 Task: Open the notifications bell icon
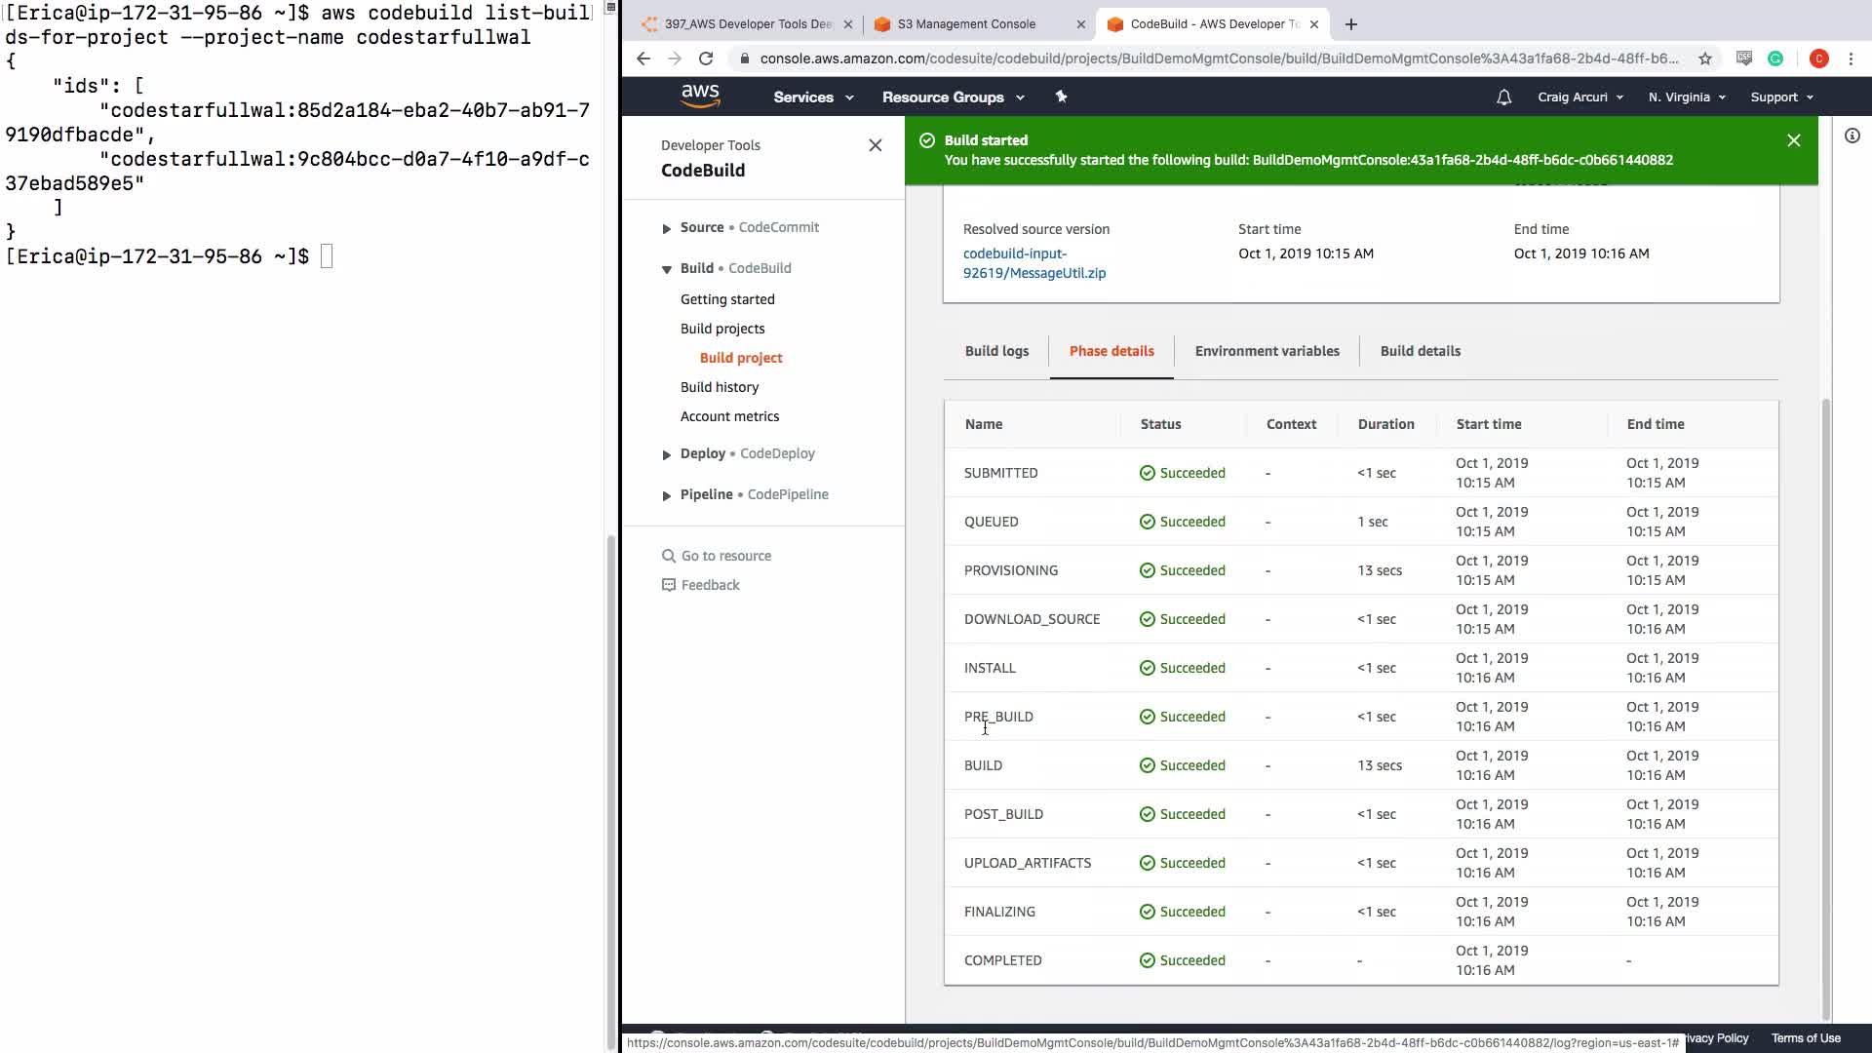tap(1503, 97)
